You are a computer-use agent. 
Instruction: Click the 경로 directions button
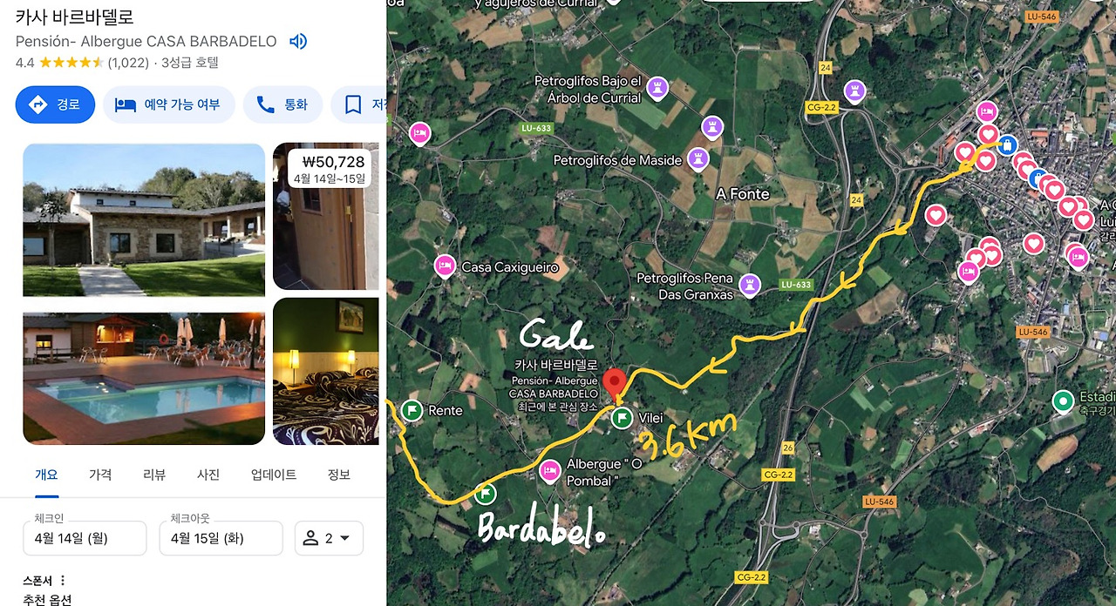[x=55, y=104]
